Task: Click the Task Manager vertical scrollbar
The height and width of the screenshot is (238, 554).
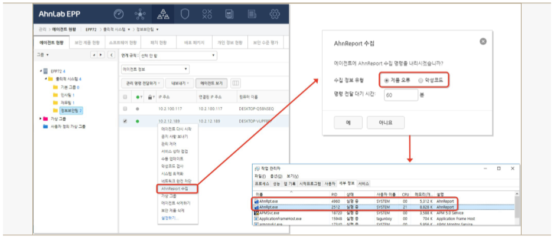Action: pos(517,207)
